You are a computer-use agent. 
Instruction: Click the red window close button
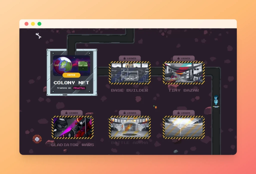pos(26,24)
